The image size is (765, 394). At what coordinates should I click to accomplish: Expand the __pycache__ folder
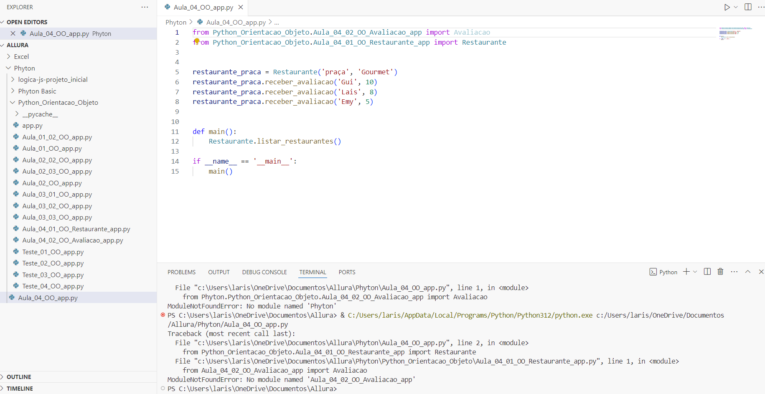coord(40,114)
